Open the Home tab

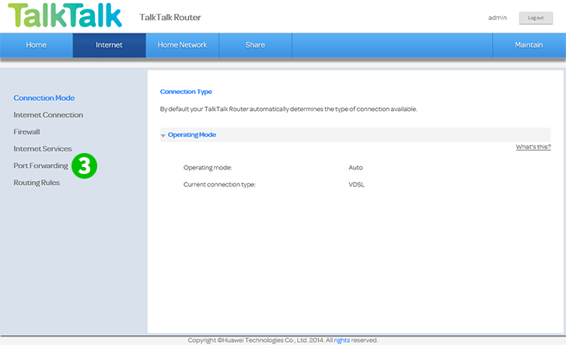tap(36, 45)
